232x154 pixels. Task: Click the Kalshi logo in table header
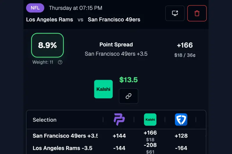point(150,120)
